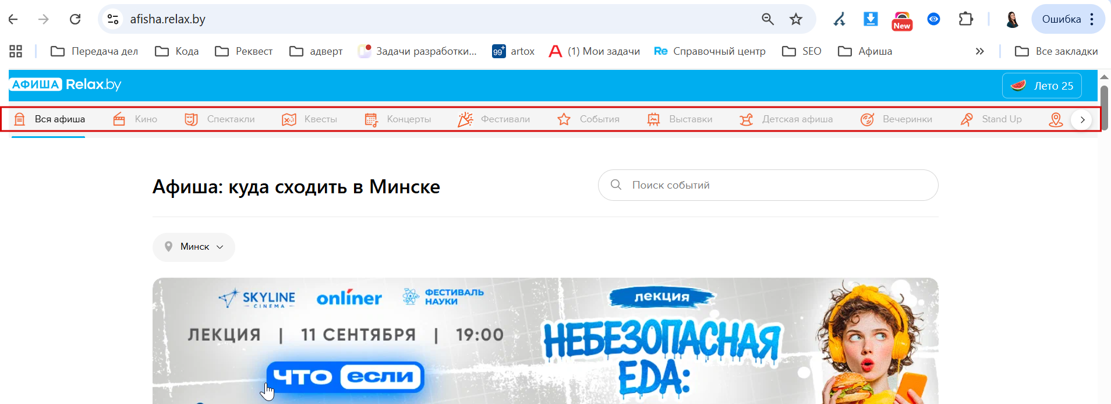Click the map pin icon in category bar

1056,119
